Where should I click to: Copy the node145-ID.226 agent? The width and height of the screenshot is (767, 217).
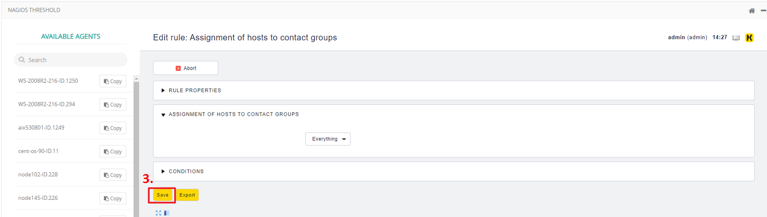pos(112,198)
